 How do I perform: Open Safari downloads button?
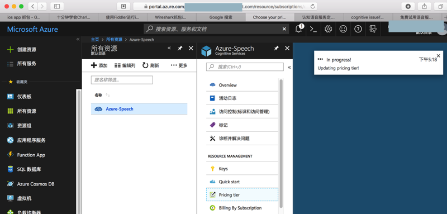pos(408,6)
